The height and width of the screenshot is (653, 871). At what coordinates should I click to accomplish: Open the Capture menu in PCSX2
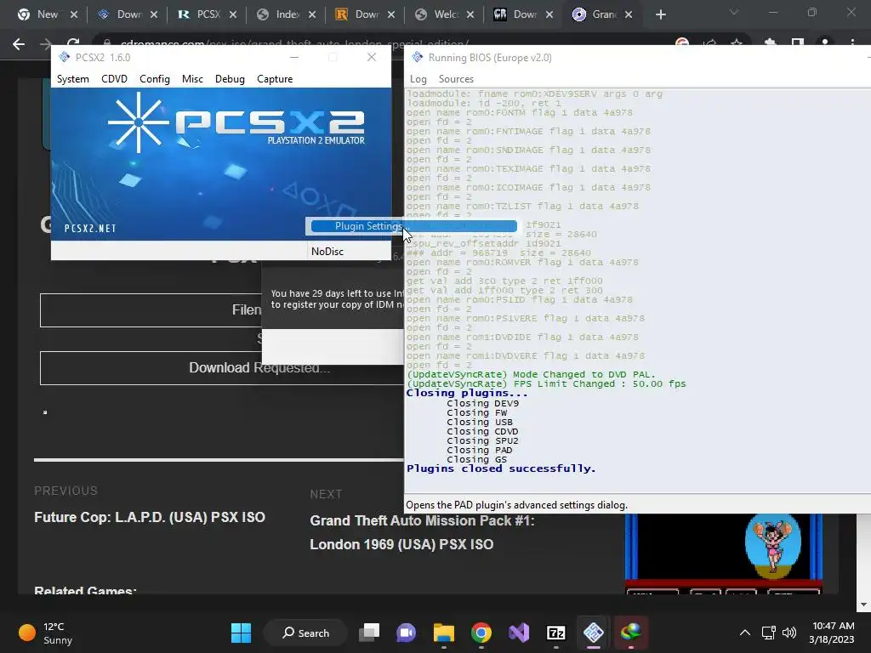(x=275, y=79)
